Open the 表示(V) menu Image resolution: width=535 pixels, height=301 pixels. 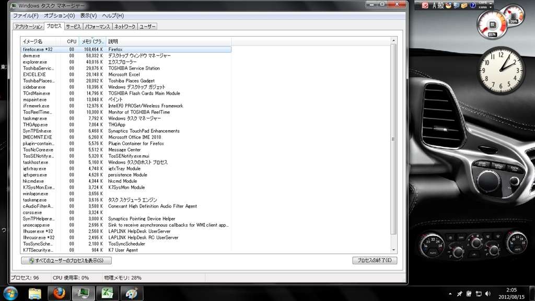(x=88, y=16)
